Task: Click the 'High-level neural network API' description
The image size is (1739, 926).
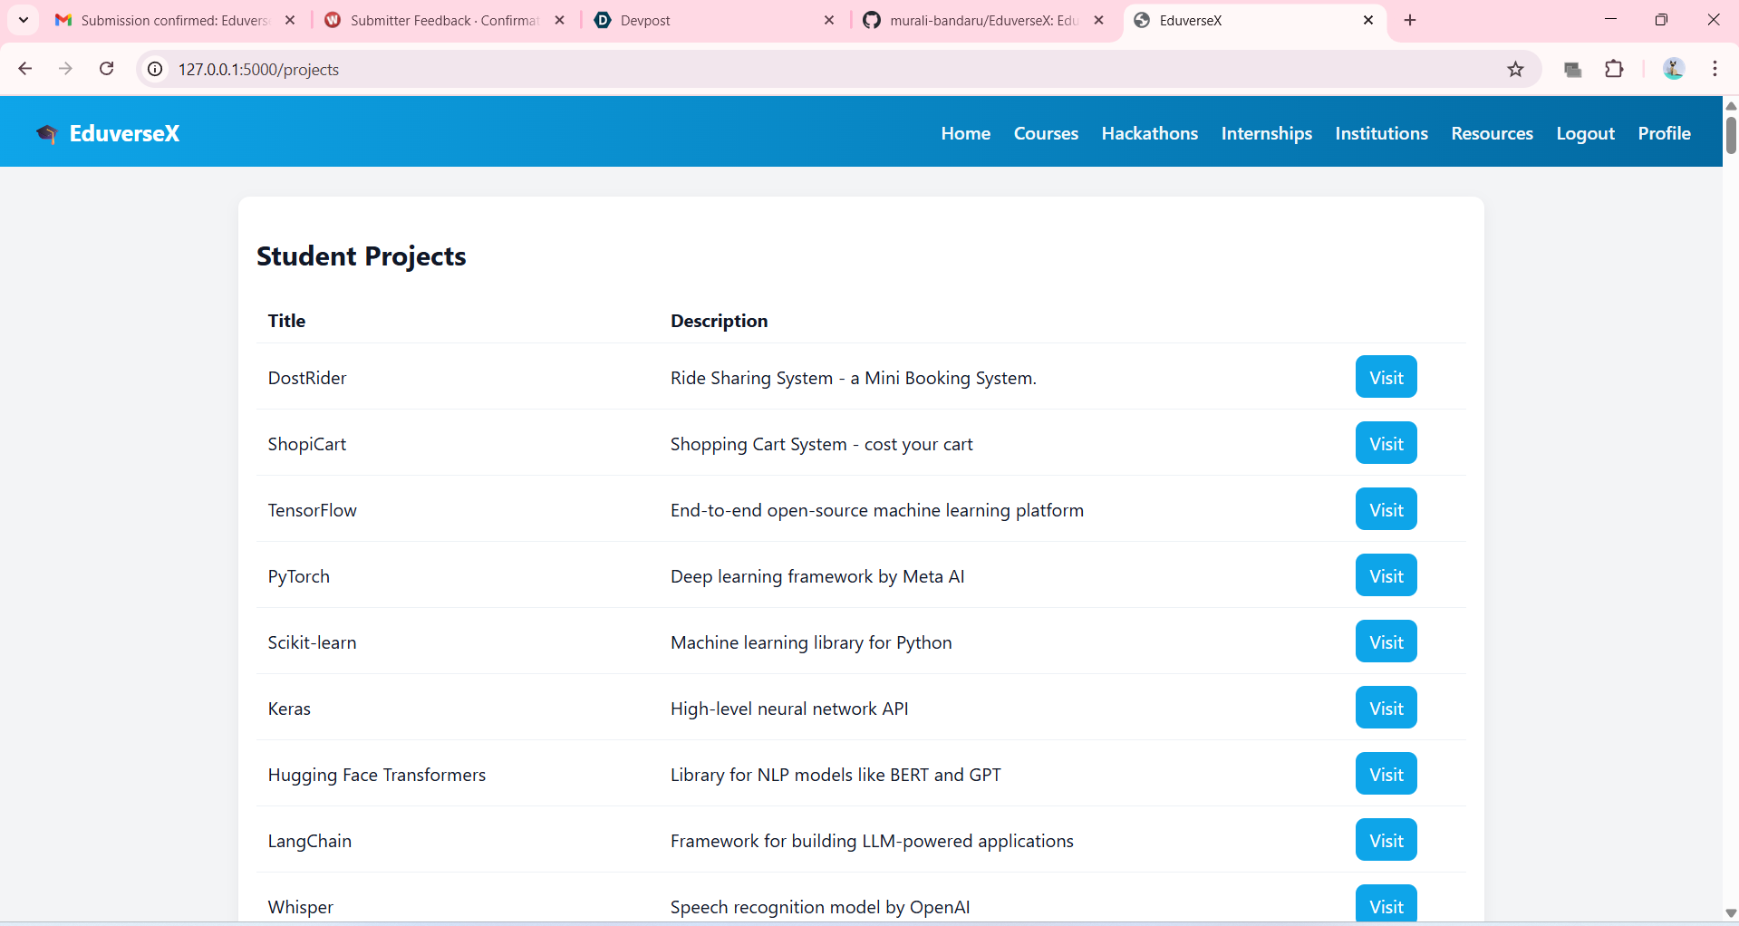Action: [x=789, y=709]
